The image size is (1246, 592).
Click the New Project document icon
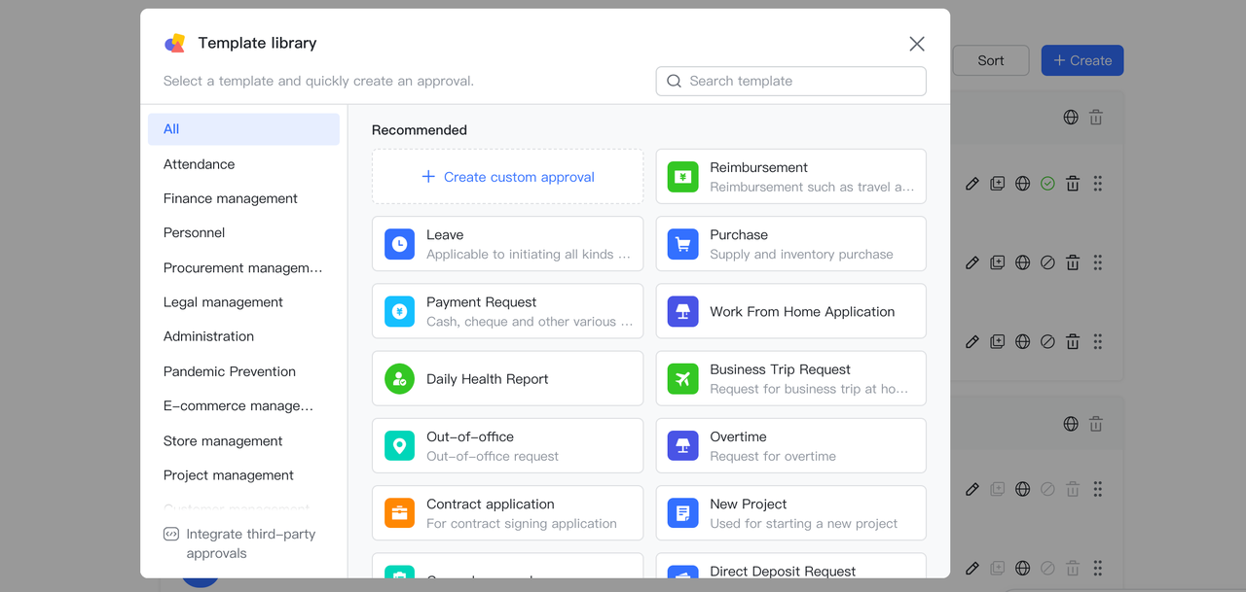[682, 513]
